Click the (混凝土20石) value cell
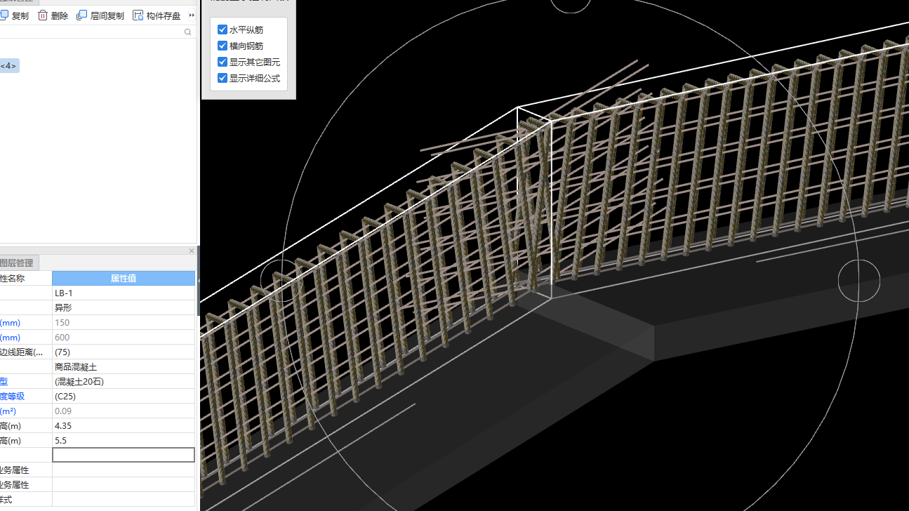909x511 pixels. click(124, 382)
